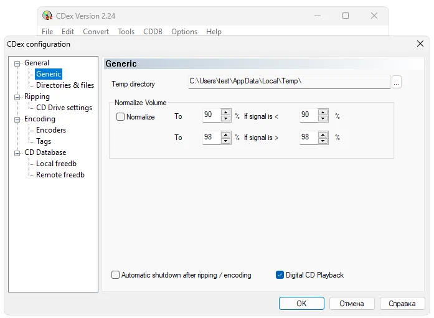Screen dimensions: 434x318
Task: Click the 'If signal is <' 90 field
Action: (x=309, y=115)
